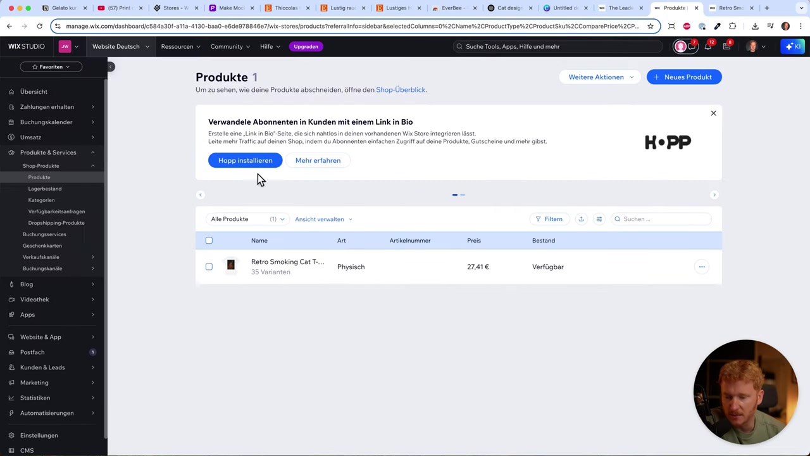Click Mehr erfahren button
The height and width of the screenshot is (456, 810).
coord(318,160)
